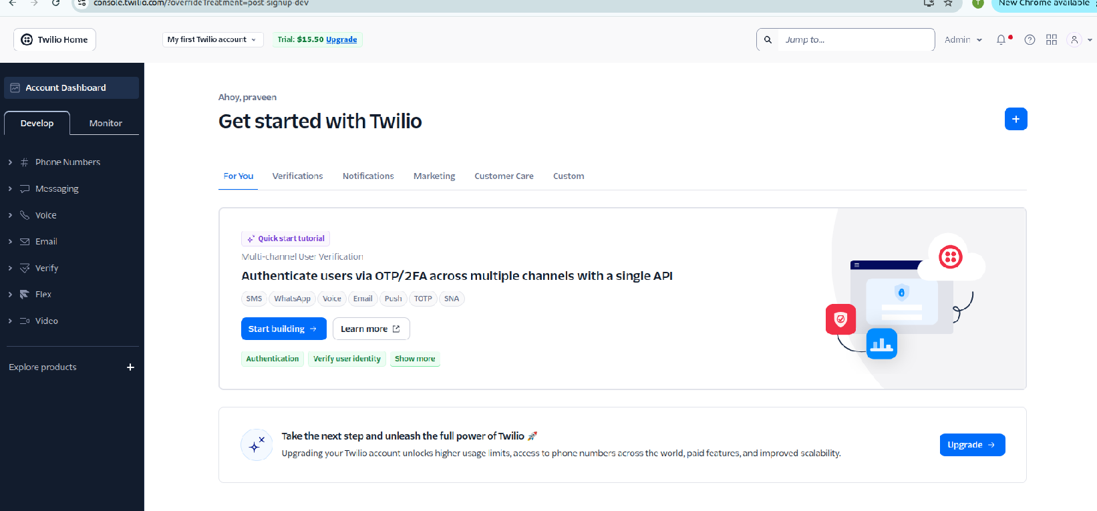This screenshot has width=1097, height=511.
Task: Click the trial Upgrade link
Action: point(341,39)
